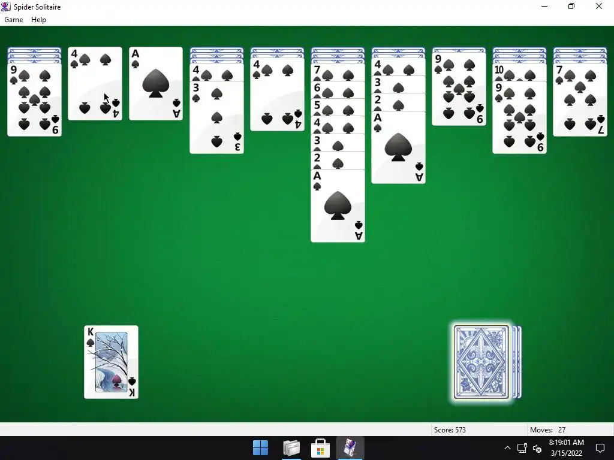
Task: Click the muted volume tray icon
Action: coord(537,448)
